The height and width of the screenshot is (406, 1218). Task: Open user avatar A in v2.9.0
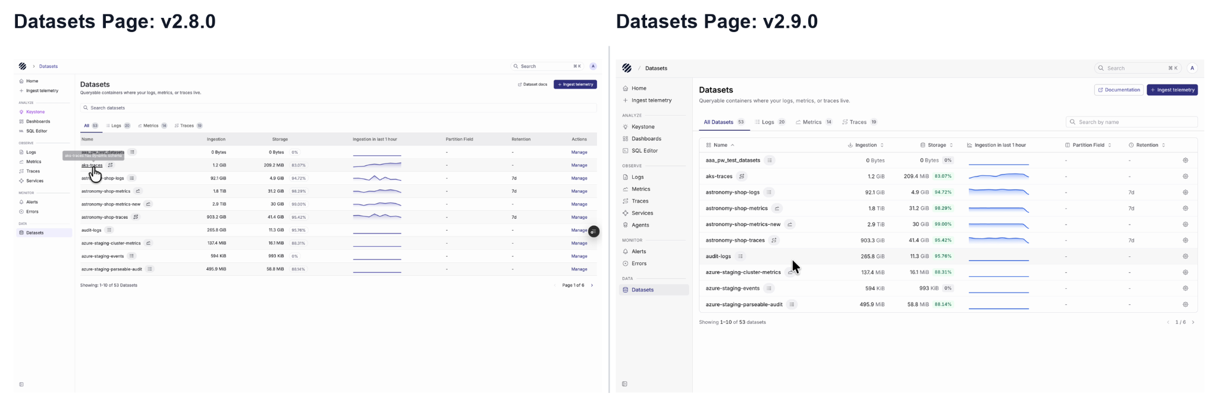pos(1192,68)
